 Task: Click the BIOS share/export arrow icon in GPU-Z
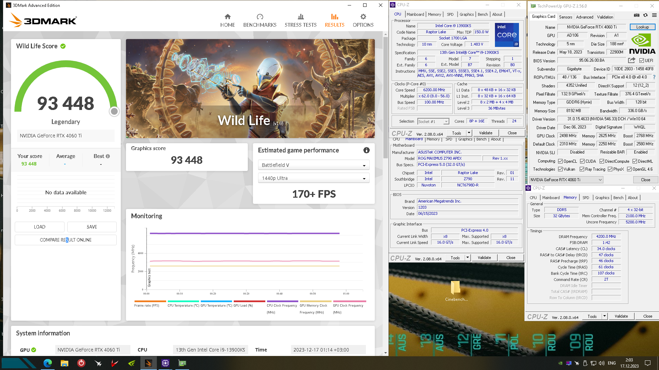click(632, 60)
